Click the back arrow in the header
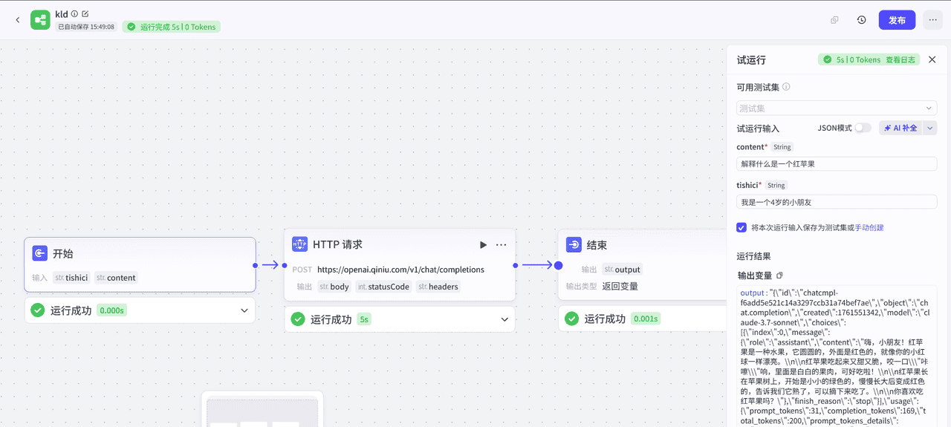The image size is (951, 427). pos(18,20)
